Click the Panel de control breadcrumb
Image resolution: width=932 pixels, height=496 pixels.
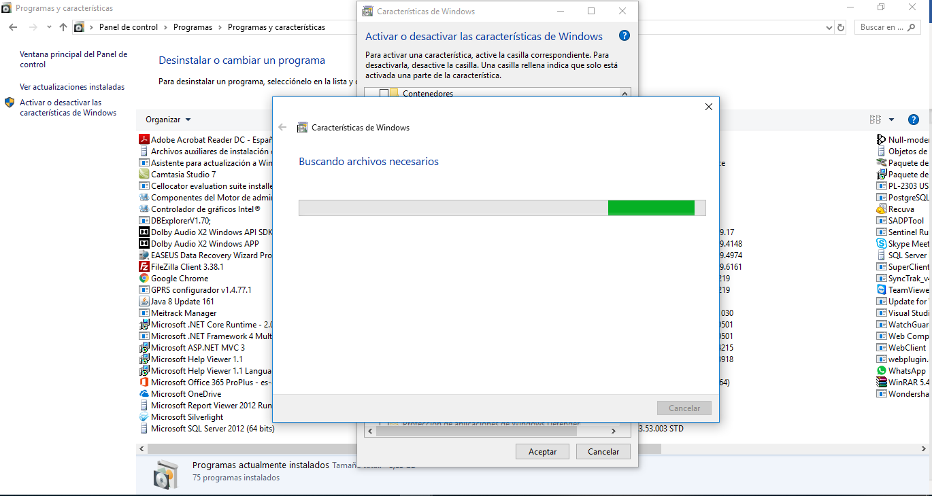[129, 27]
